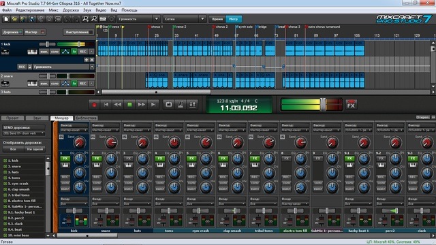Open FX on mixer channel 1 kick

(x=65, y=159)
